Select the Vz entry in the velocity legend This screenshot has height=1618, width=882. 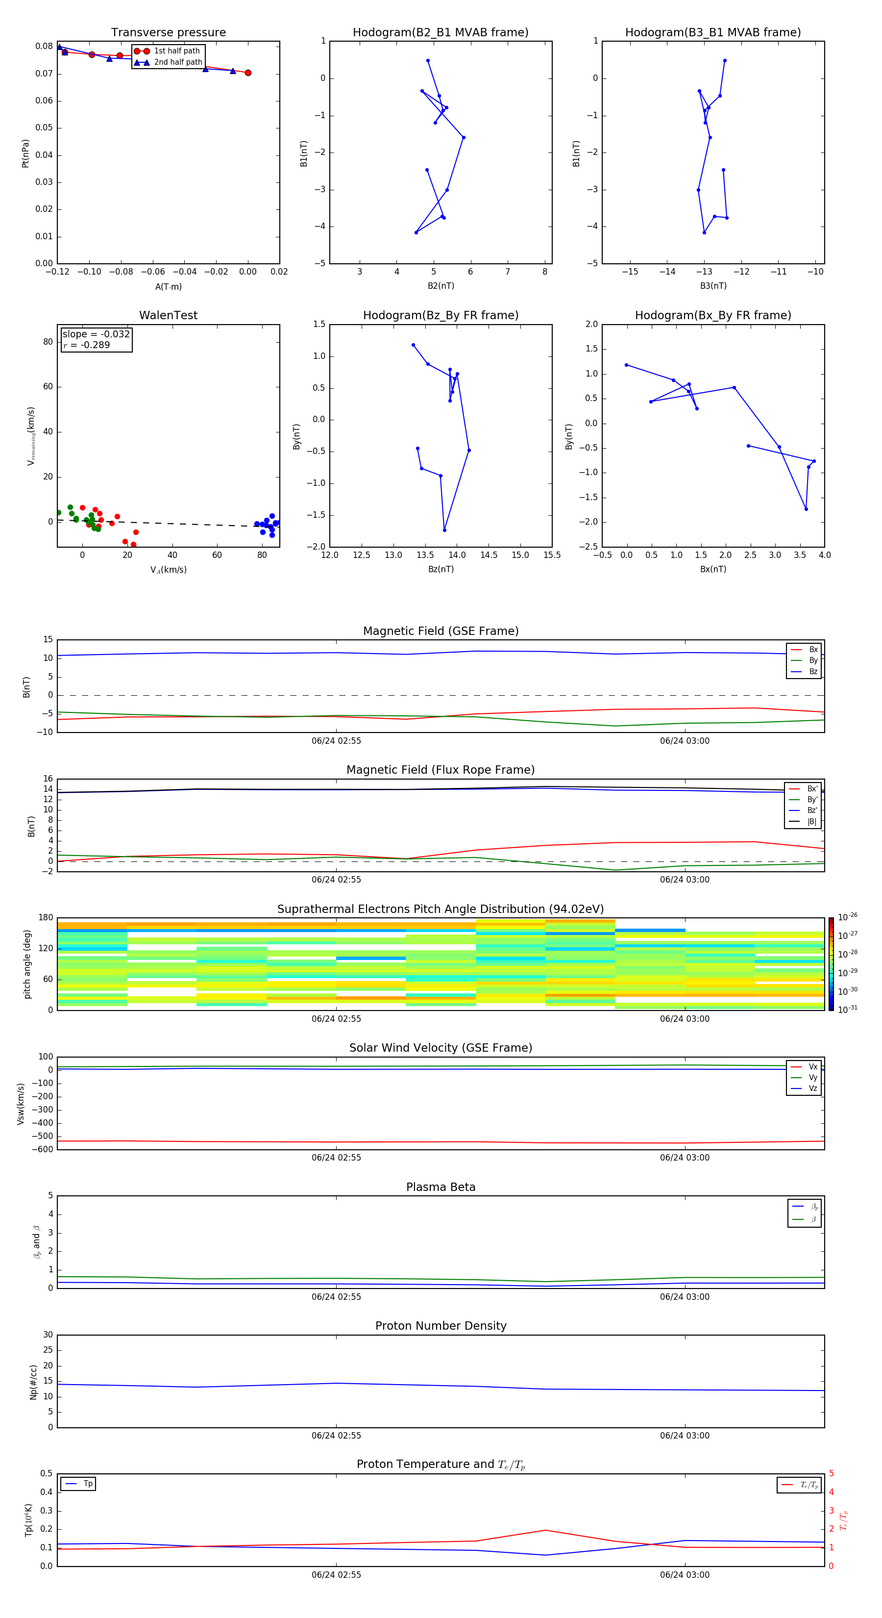pyautogui.click(x=804, y=1088)
